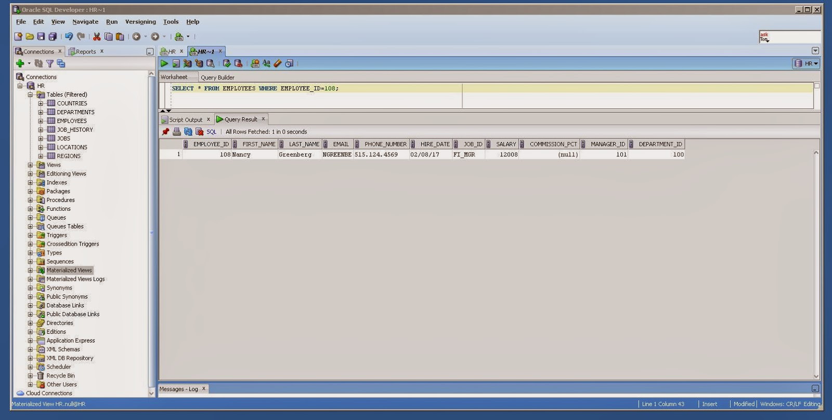832x420 pixels.
Task: Expand the Sequences tree node
Action: [30, 262]
